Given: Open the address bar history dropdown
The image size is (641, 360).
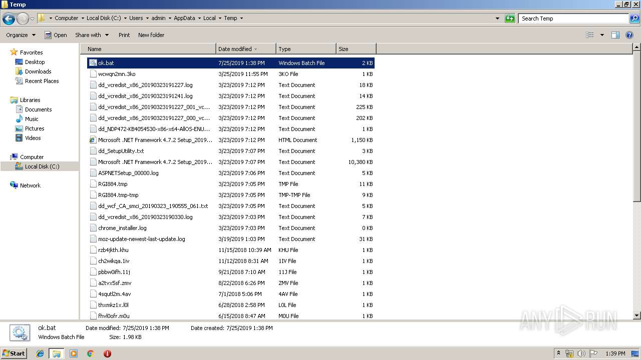Looking at the screenshot, I should pyautogui.click(x=497, y=18).
